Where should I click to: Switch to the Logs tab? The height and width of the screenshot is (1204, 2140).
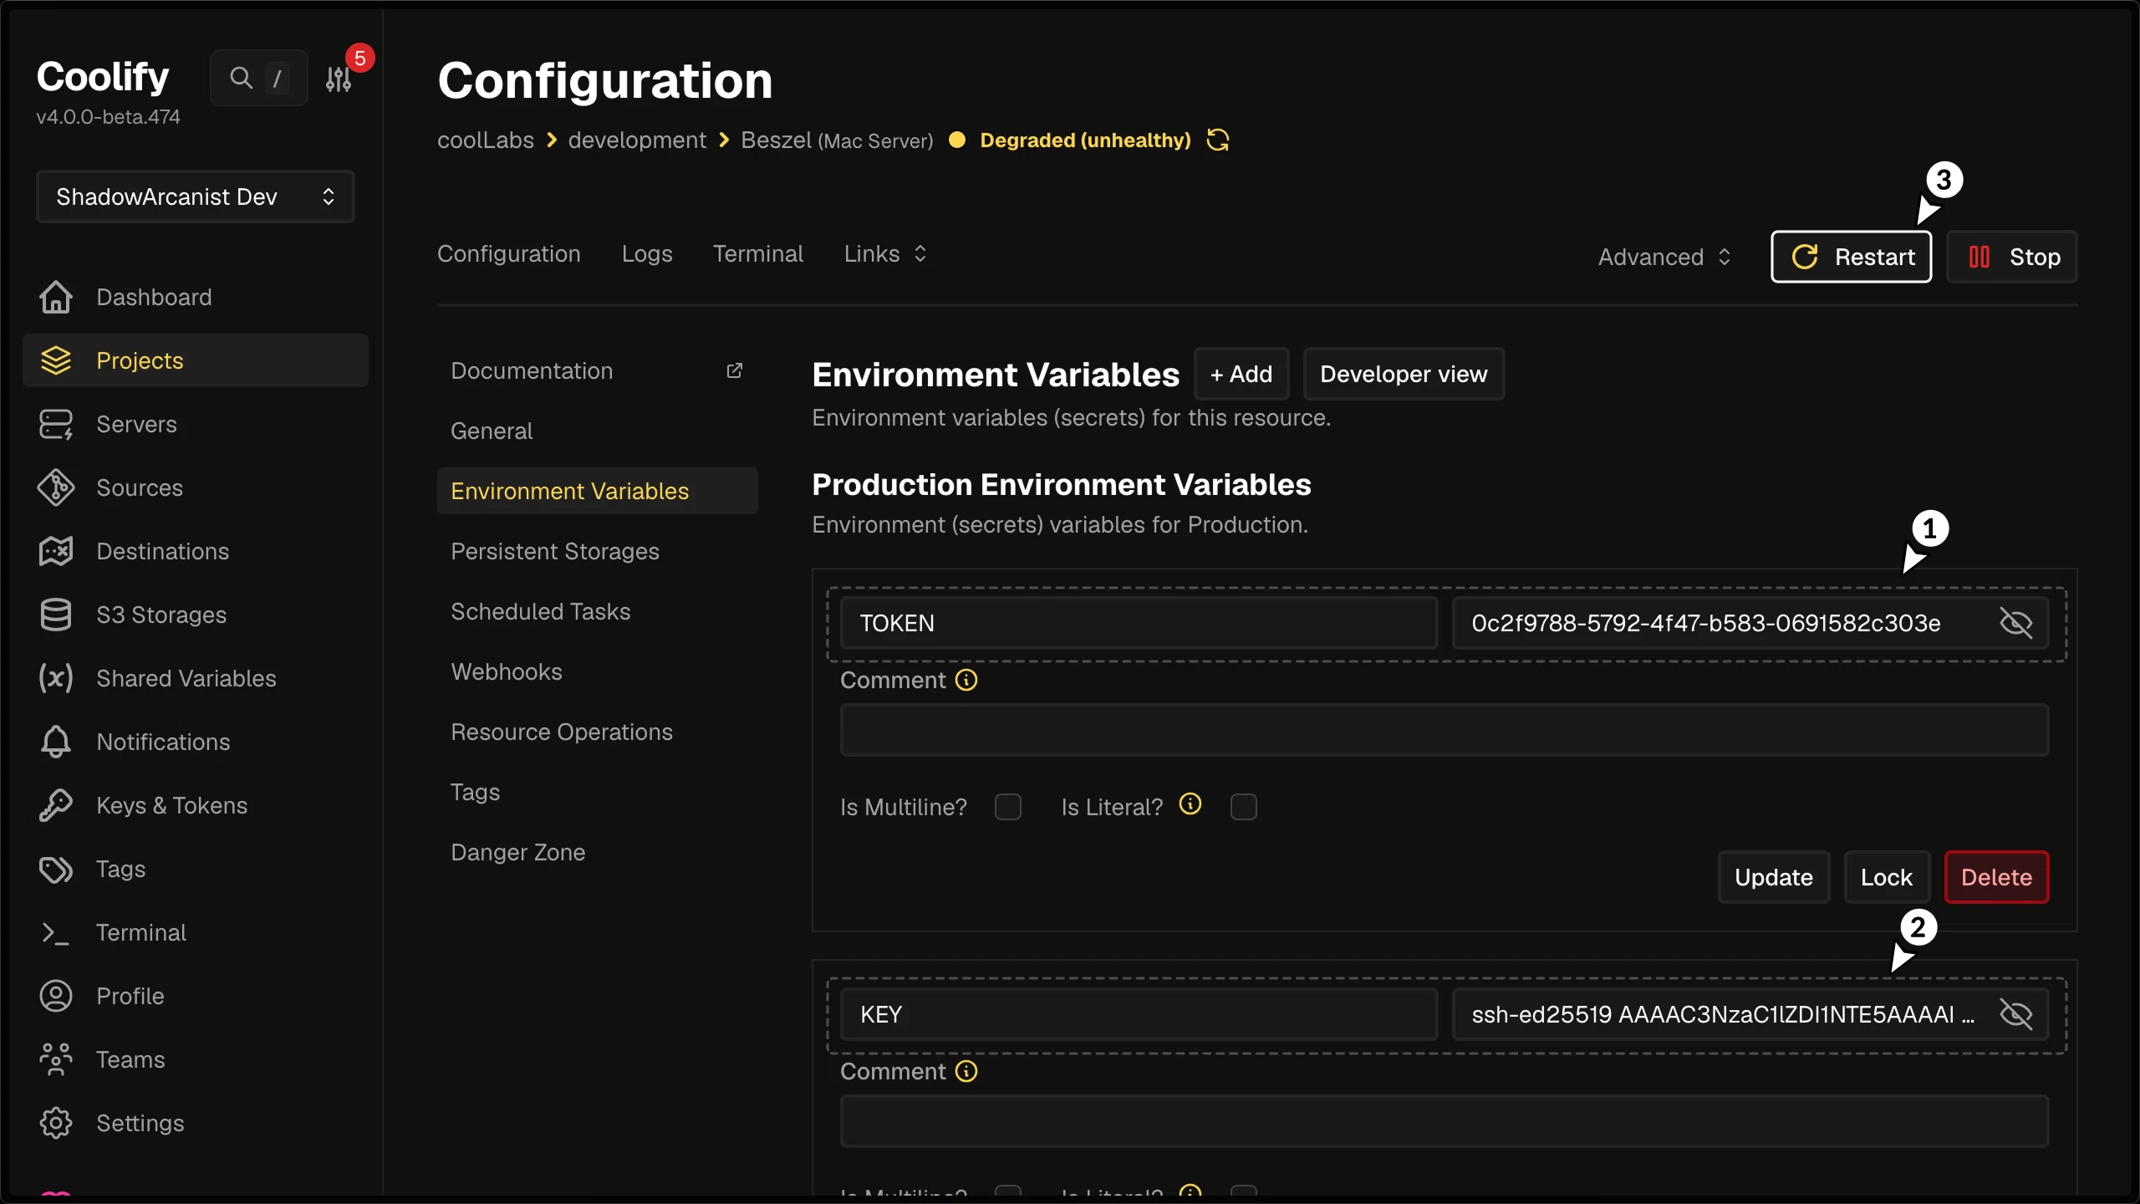point(646,253)
